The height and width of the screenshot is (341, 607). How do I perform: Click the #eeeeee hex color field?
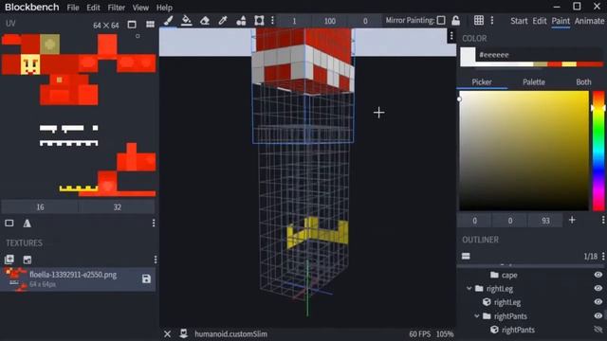pyautogui.click(x=540, y=55)
